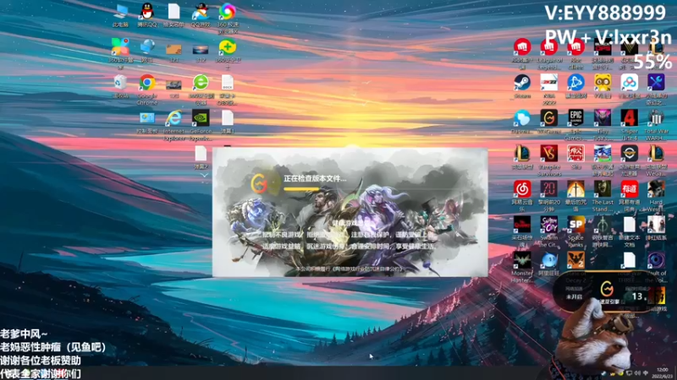Open 网易云音乐 red music icon
The image size is (677, 380).
click(522, 188)
